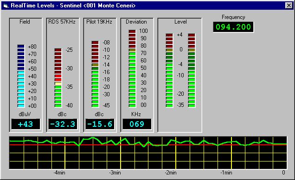Screen dimensions: 295x180
Task: Click the Frequency readout 094.200
Action: coord(233,27)
